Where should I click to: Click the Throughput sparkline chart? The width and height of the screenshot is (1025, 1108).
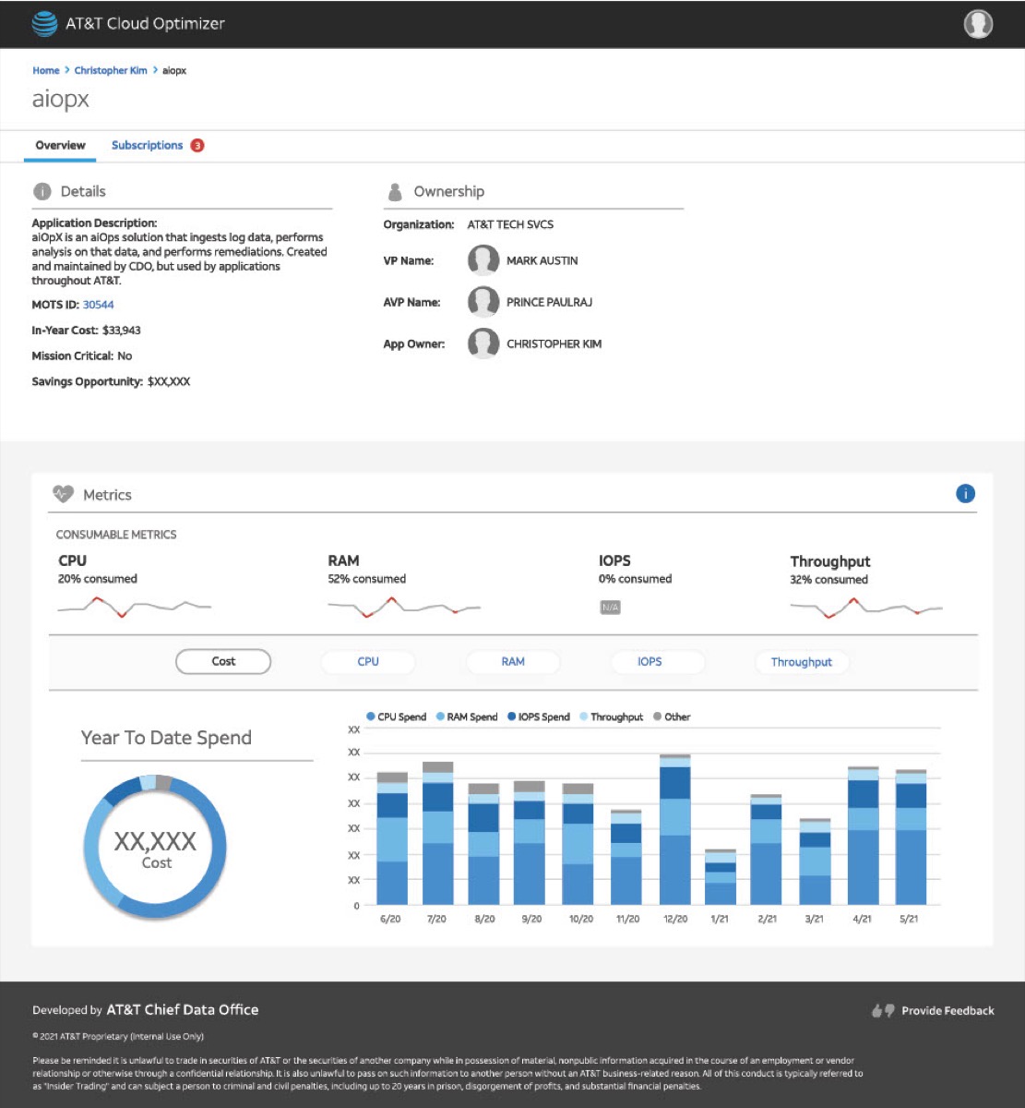tap(866, 608)
